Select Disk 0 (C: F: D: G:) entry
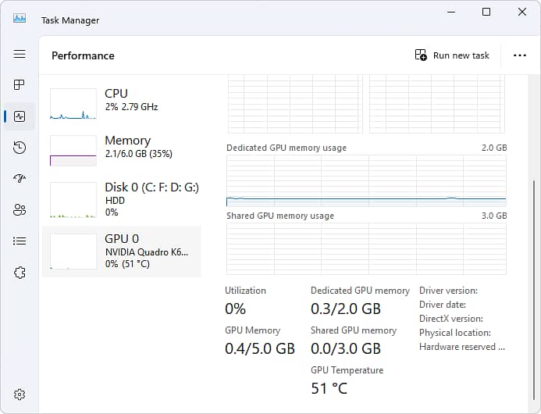The width and height of the screenshot is (541, 414). click(122, 201)
